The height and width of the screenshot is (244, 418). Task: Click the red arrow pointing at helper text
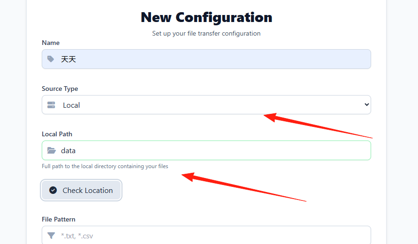(244, 187)
